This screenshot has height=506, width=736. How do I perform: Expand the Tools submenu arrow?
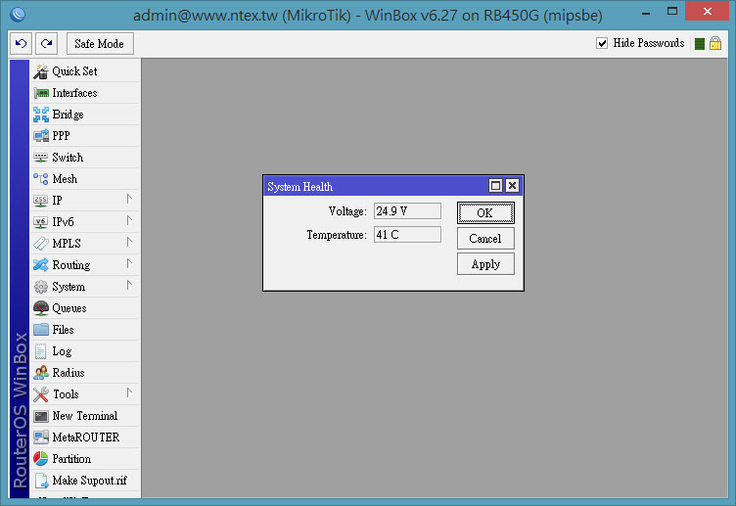129,392
